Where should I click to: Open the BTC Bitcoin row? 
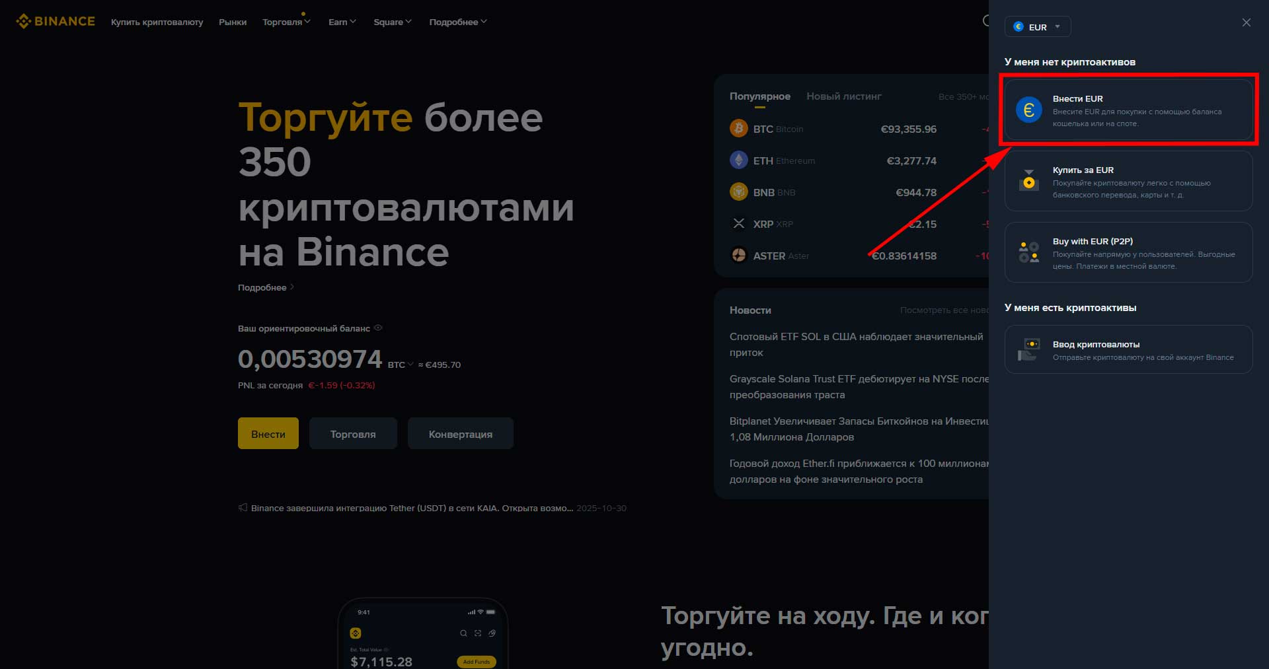click(859, 129)
